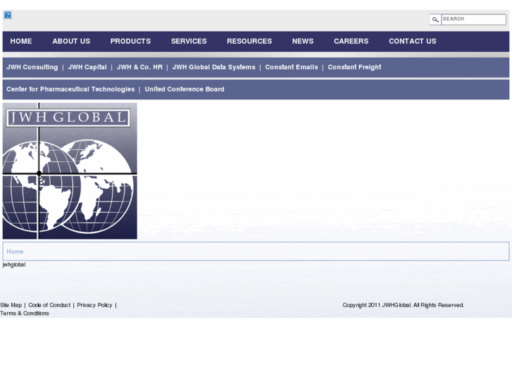Click the Copyright 2011 JWHGlobal text
The image size is (512, 384).
click(x=404, y=305)
